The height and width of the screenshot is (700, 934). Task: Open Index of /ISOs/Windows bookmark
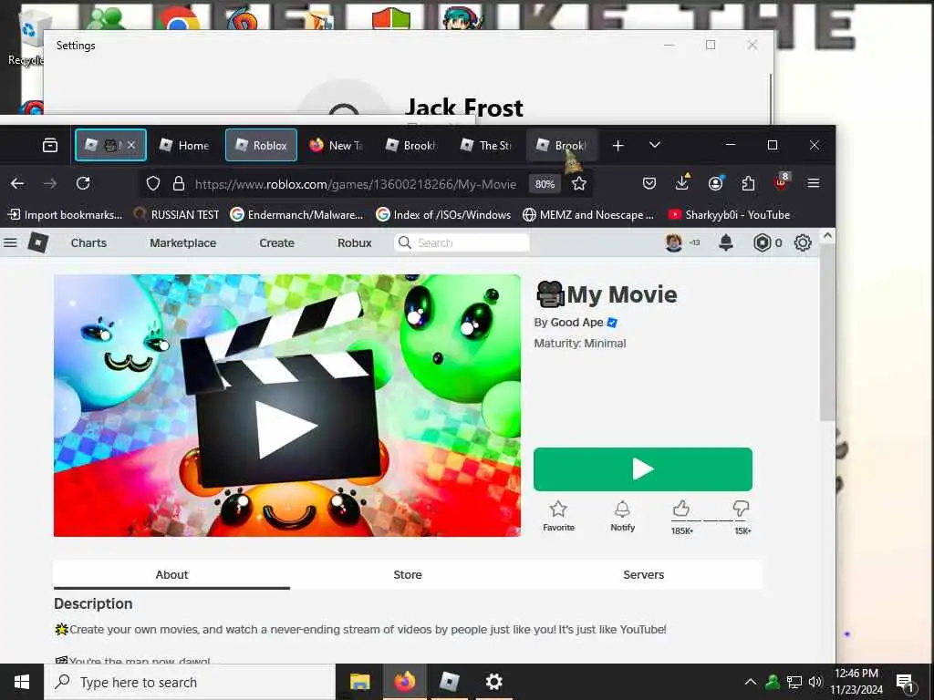tap(444, 215)
